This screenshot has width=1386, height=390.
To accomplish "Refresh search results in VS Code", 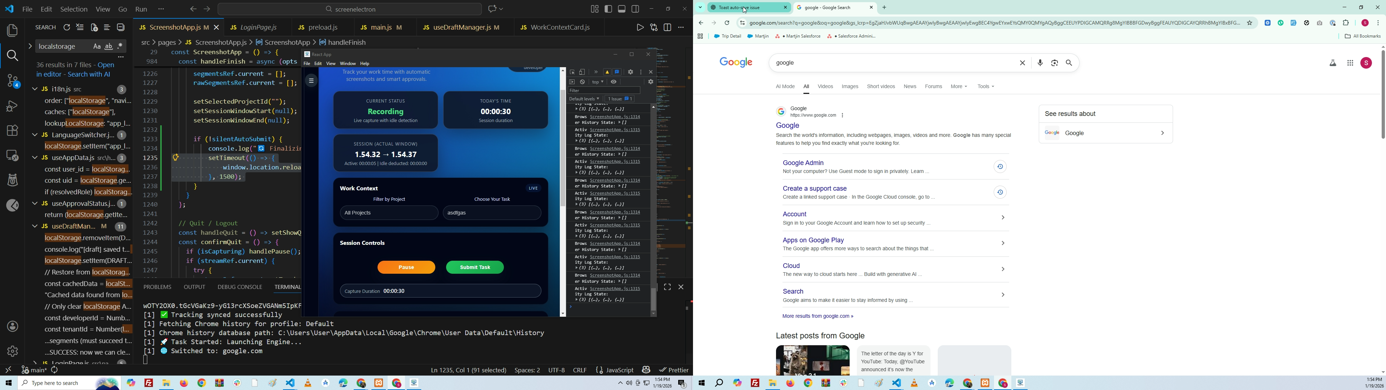I will [67, 28].
